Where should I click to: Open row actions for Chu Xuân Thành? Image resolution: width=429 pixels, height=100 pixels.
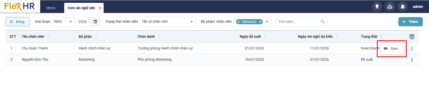pyautogui.click(x=412, y=48)
